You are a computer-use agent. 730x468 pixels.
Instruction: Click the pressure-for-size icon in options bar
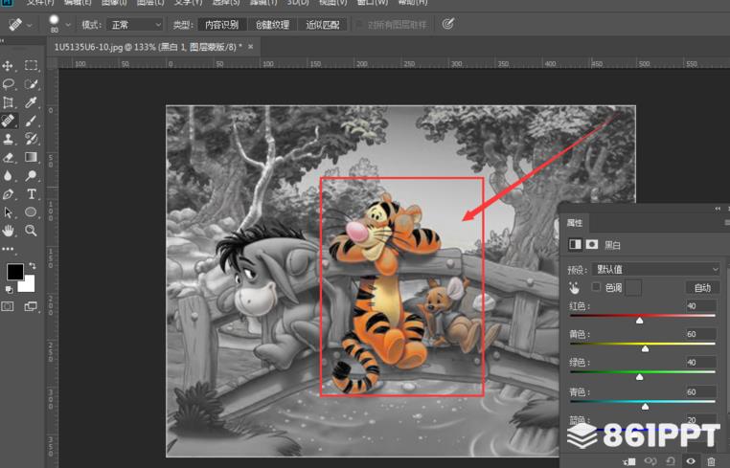point(448,24)
